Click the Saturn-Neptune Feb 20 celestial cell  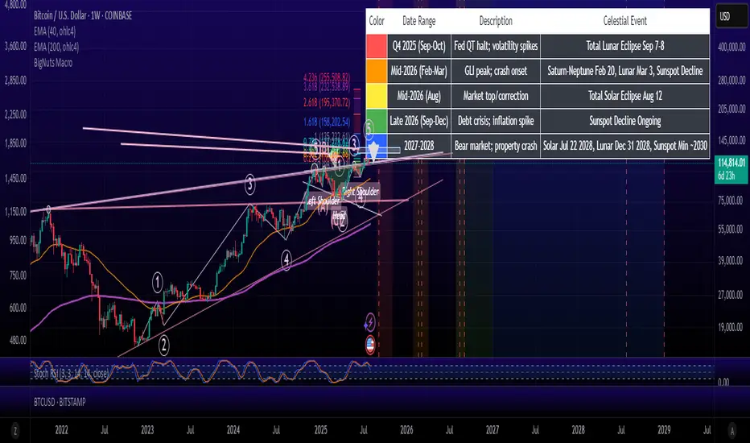624,71
